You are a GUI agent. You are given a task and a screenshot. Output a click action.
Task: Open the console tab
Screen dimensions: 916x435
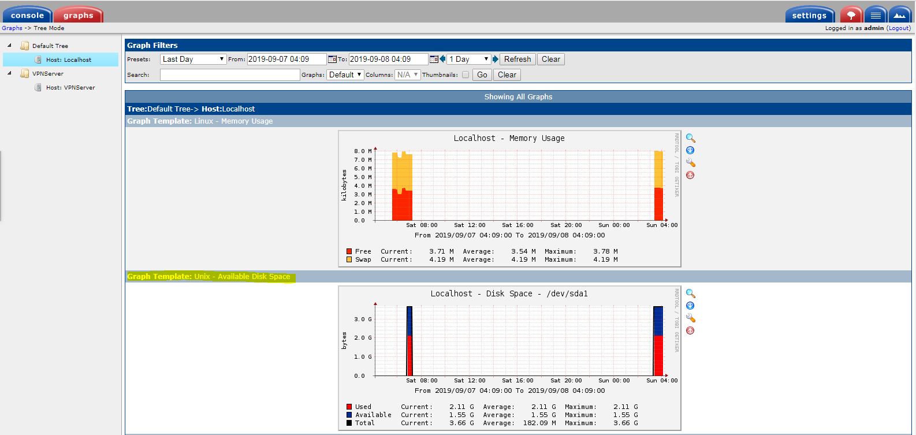[x=27, y=15]
